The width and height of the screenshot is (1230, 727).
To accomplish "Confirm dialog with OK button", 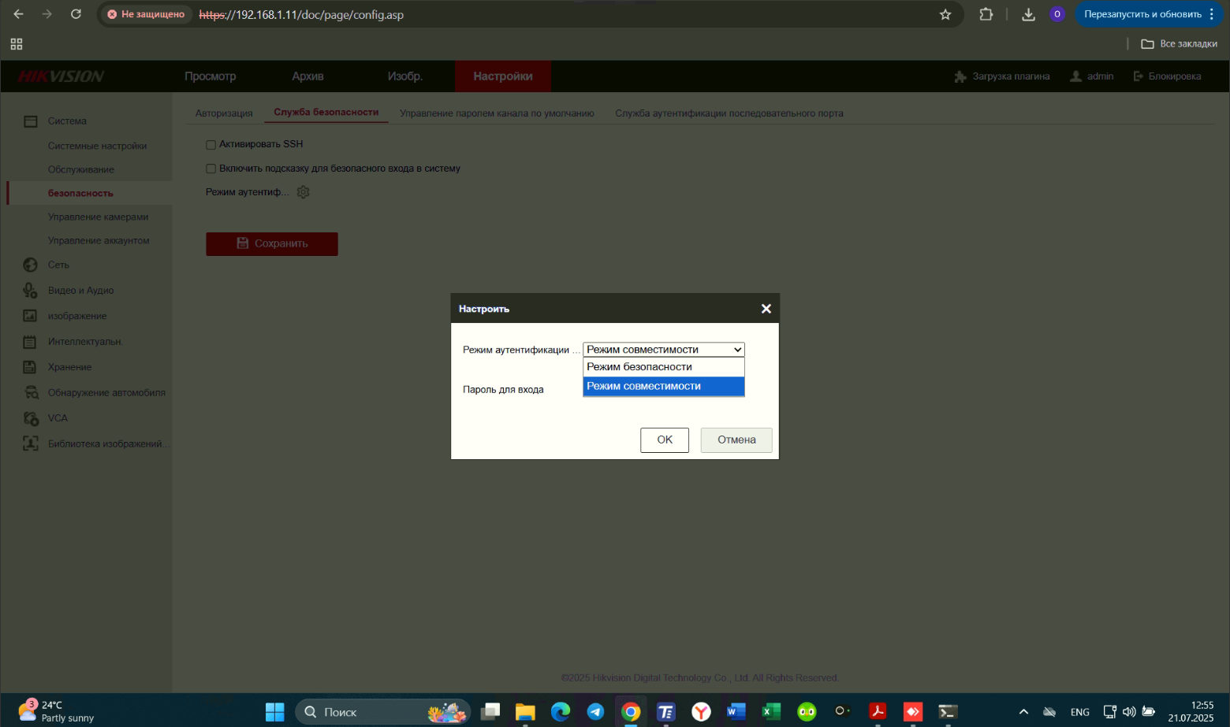I will click(665, 440).
